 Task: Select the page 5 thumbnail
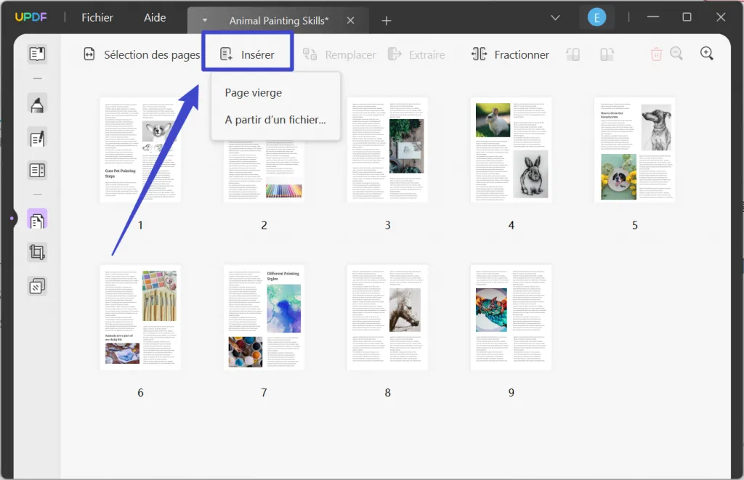tap(634, 149)
